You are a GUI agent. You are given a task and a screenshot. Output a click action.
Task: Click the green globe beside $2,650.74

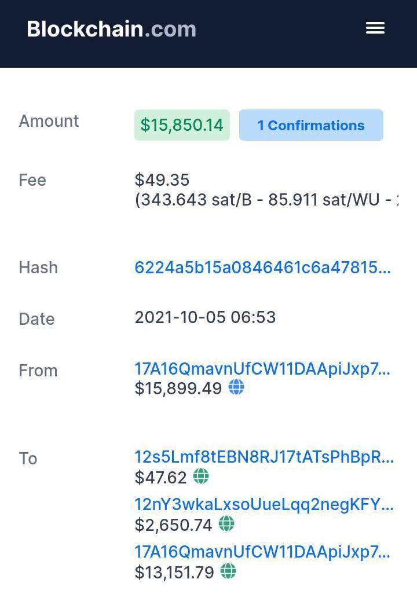[226, 524]
